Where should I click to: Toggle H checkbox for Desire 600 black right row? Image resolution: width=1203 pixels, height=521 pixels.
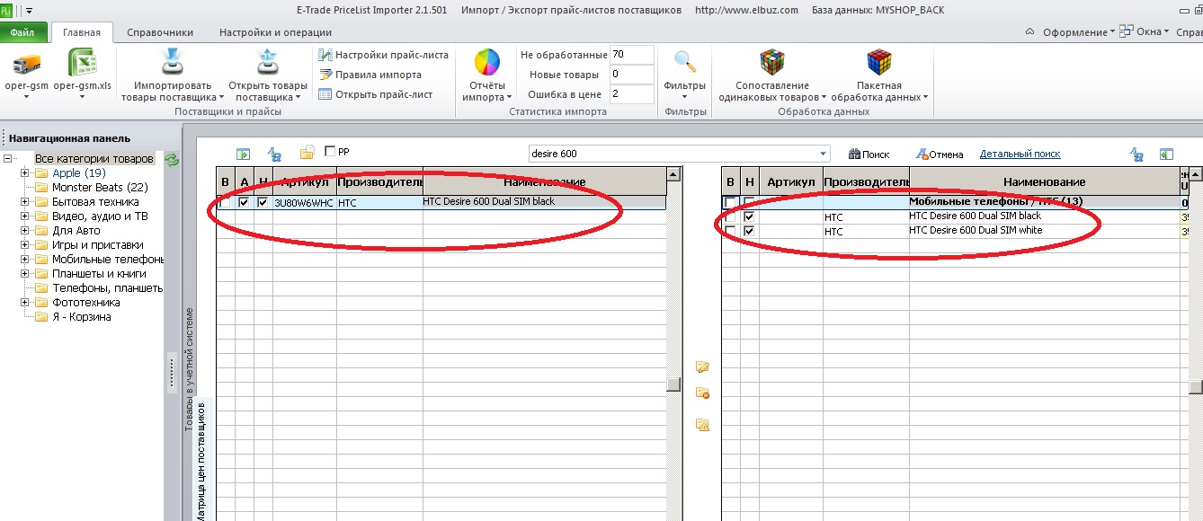click(x=750, y=217)
